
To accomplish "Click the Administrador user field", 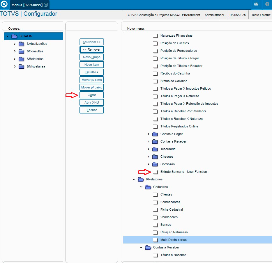I will (214, 15).
